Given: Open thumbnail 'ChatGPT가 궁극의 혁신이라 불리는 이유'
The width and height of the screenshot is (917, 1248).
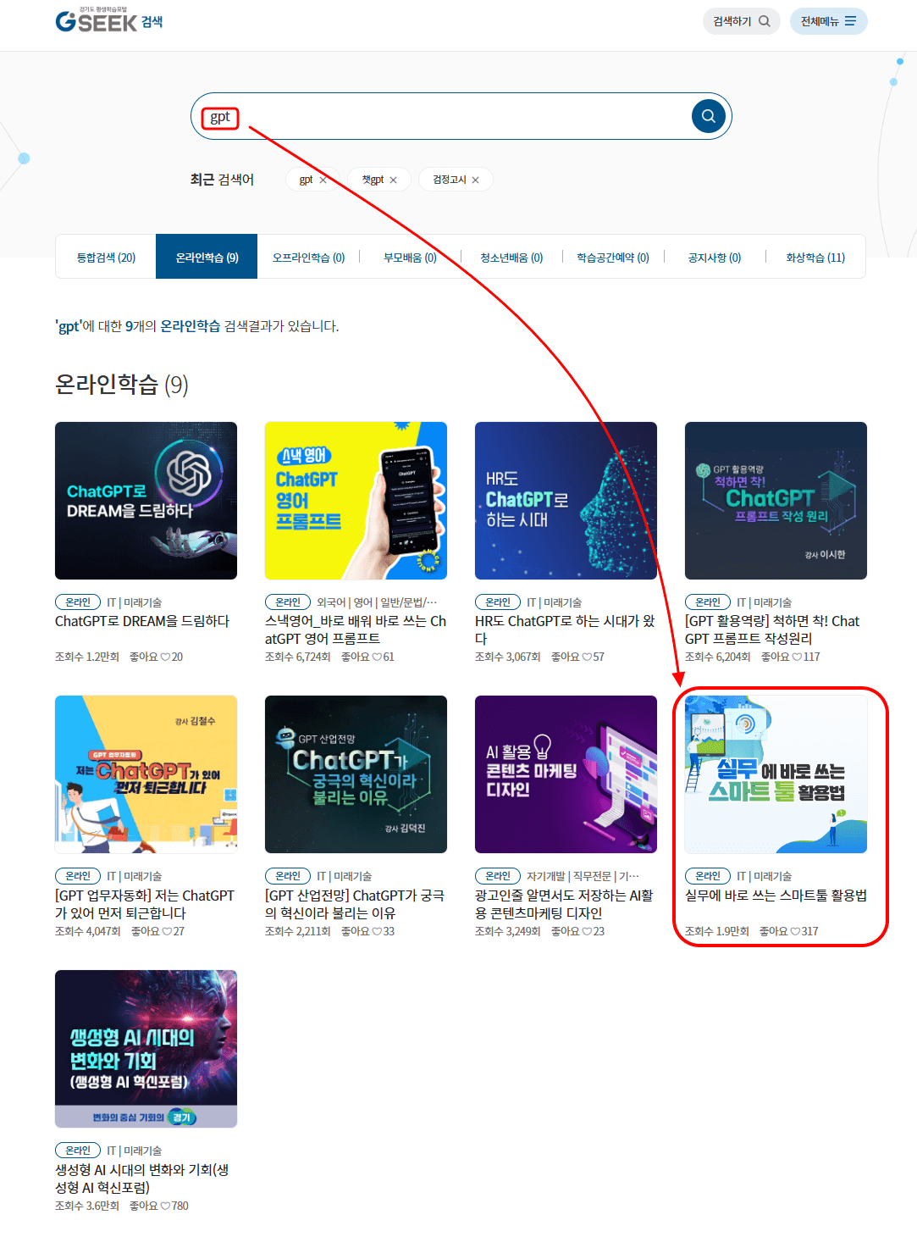Looking at the screenshot, I should (x=356, y=774).
